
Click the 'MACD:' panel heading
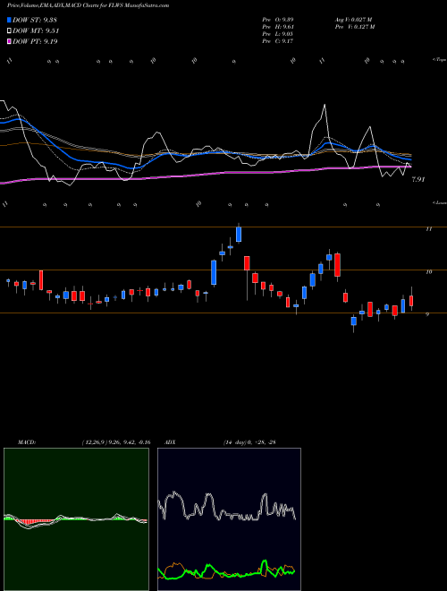point(27,442)
